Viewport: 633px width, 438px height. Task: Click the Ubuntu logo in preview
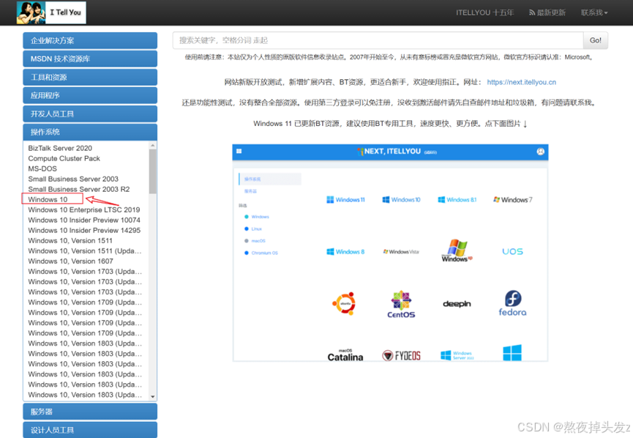point(344,303)
